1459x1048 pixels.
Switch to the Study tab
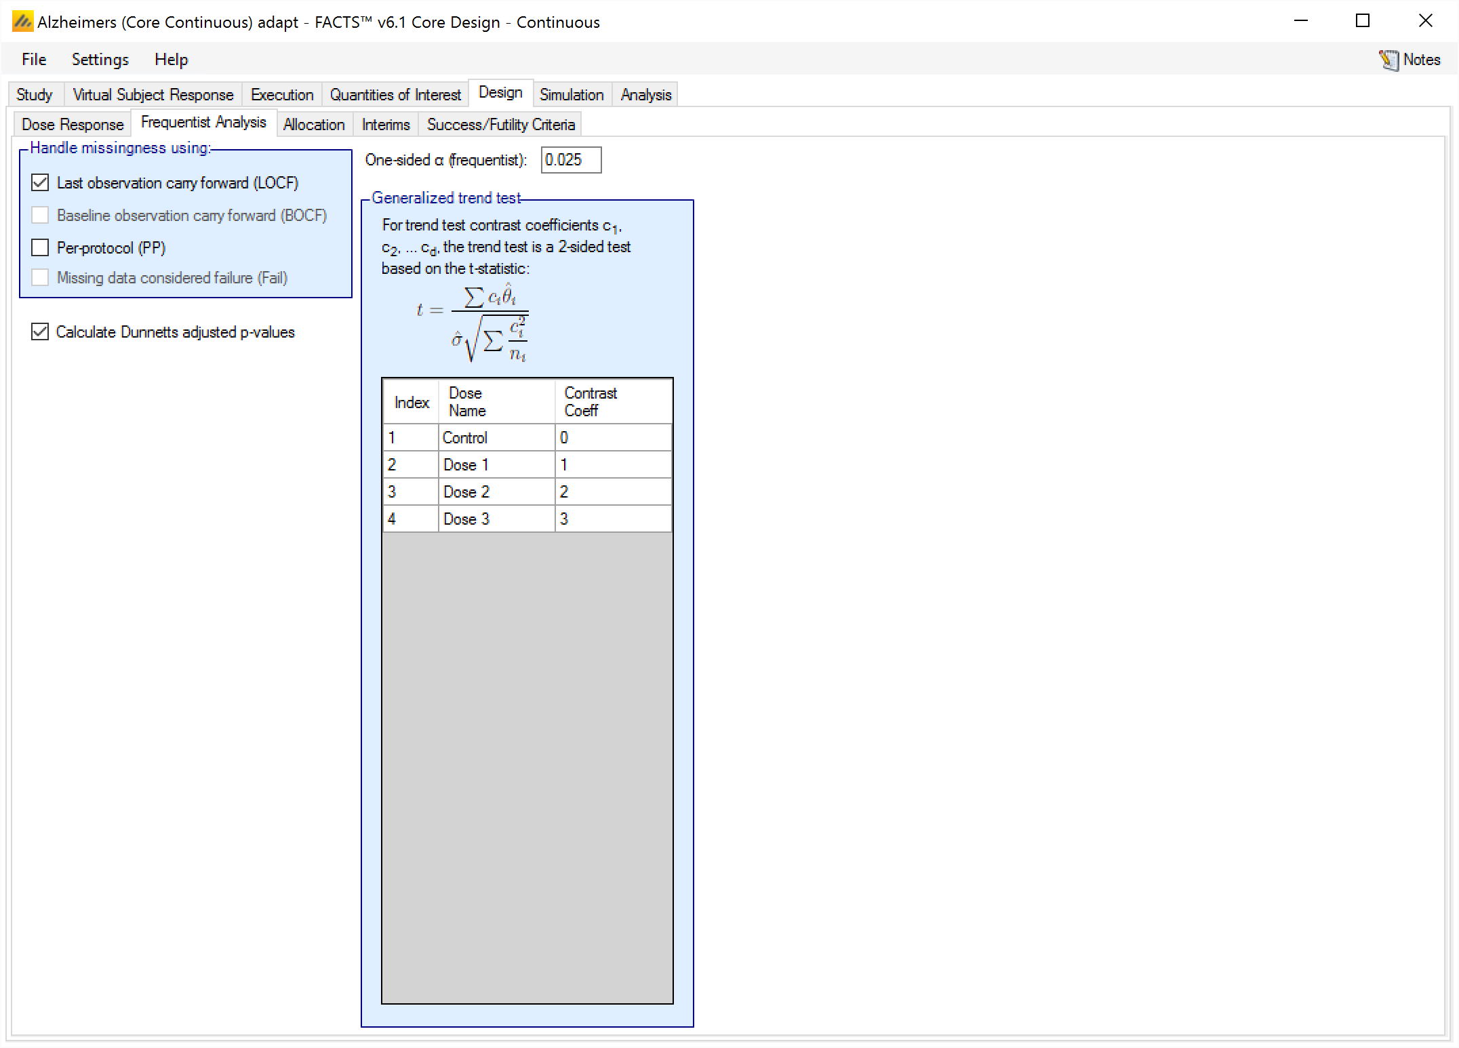[x=35, y=95]
